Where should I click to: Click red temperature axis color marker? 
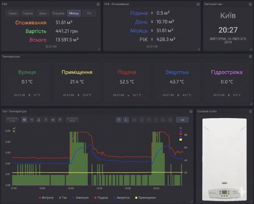point(181,134)
